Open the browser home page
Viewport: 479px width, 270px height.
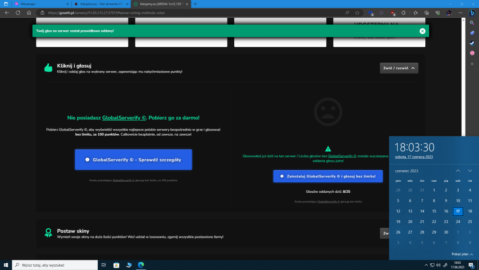click(x=29, y=13)
